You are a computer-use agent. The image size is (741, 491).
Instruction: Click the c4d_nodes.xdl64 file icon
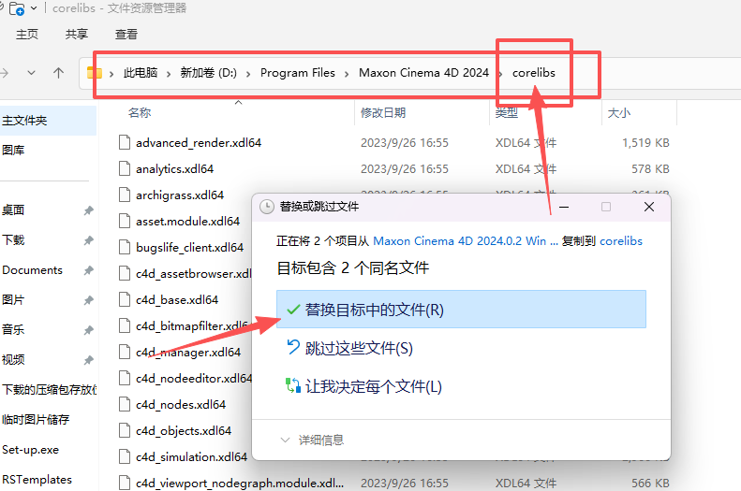tap(125, 404)
